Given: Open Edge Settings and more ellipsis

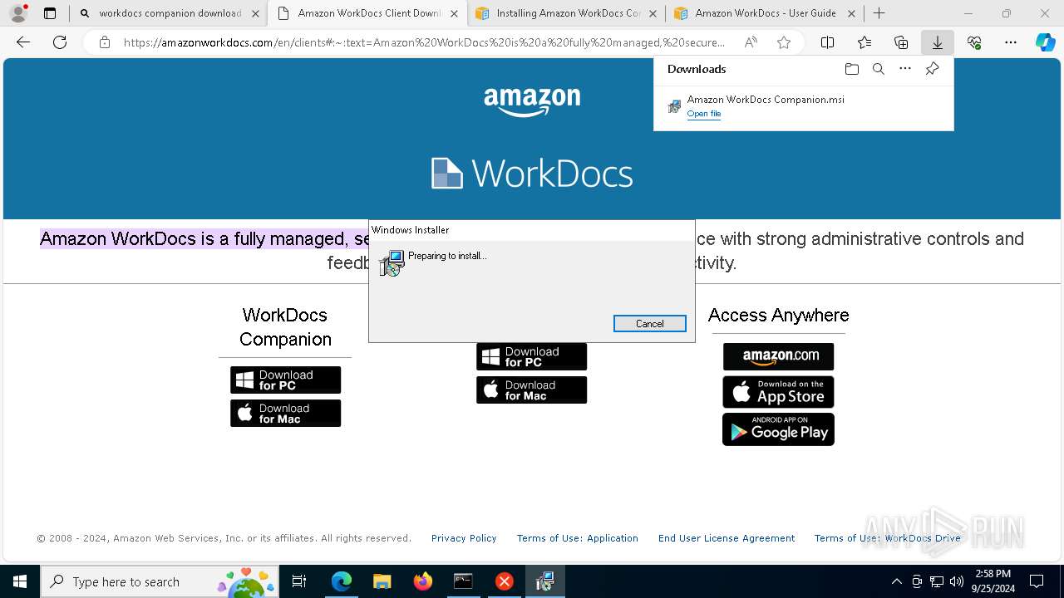Looking at the screenshot, I should pyautogui.click(x=1011, y=42).
